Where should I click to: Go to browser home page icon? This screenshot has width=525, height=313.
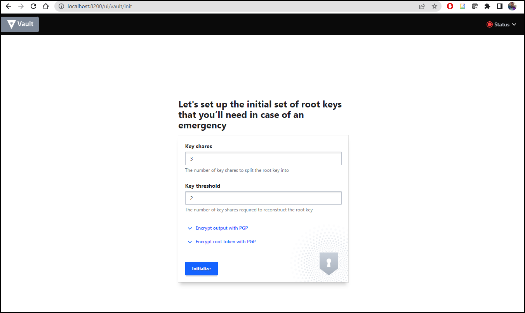coord(46,6)
